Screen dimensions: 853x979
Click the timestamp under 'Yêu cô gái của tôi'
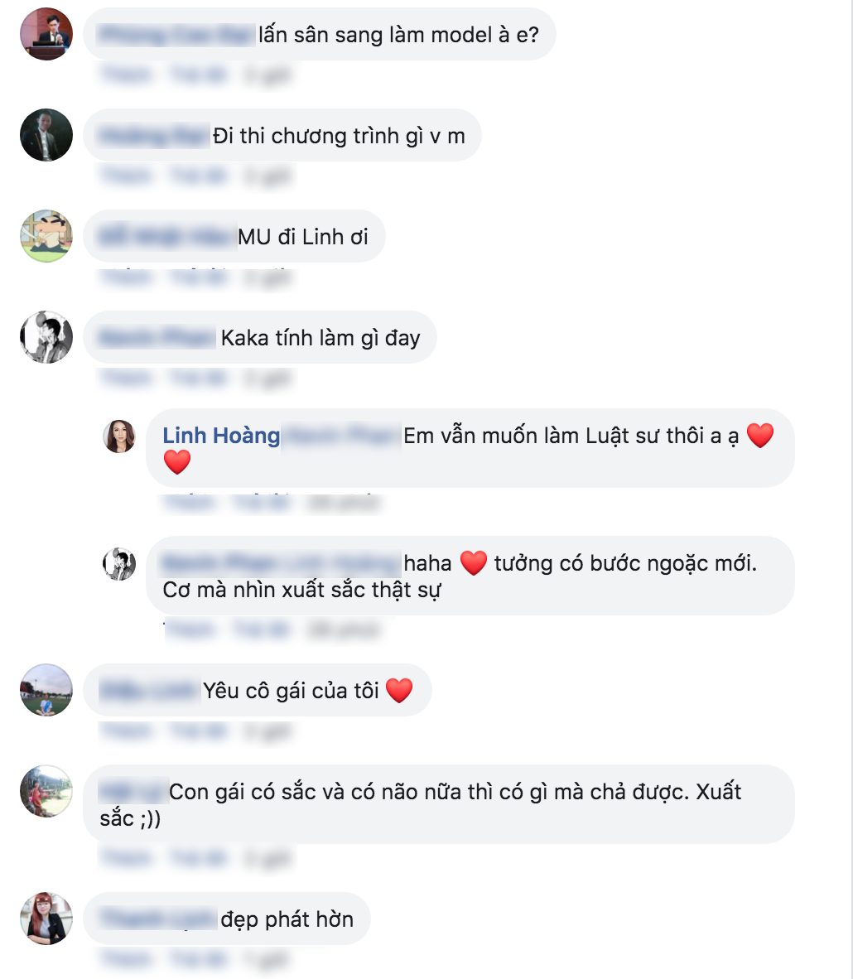coord(267,731)
